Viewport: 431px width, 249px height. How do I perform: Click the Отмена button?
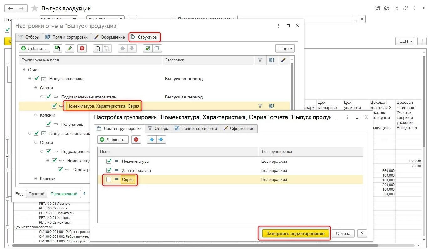point(343,233)
